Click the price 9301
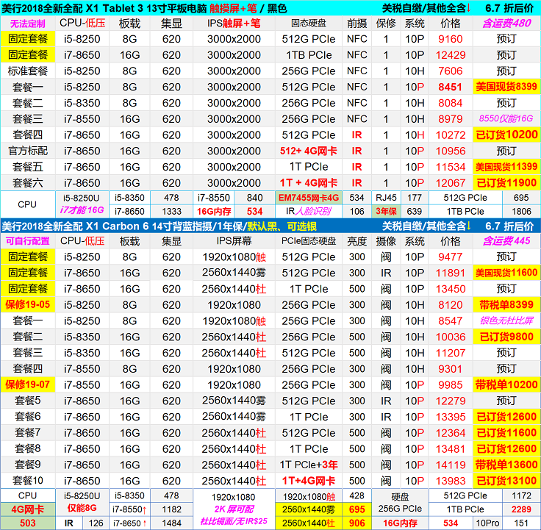This screenshot has height=530, width=541. [x=451, y=369]
